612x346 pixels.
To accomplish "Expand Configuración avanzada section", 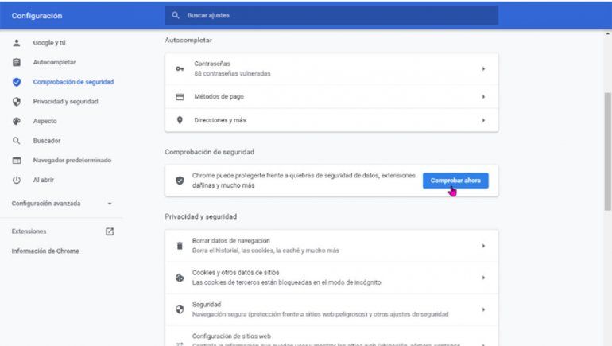I will click(110, 204).
